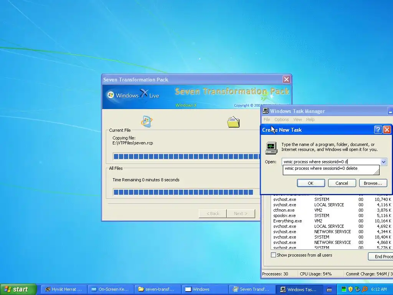The height and width of the screenshot is (295, 393).
Task: Select svchost.exe row using 4,692 K
Action: tap(332, 226)
